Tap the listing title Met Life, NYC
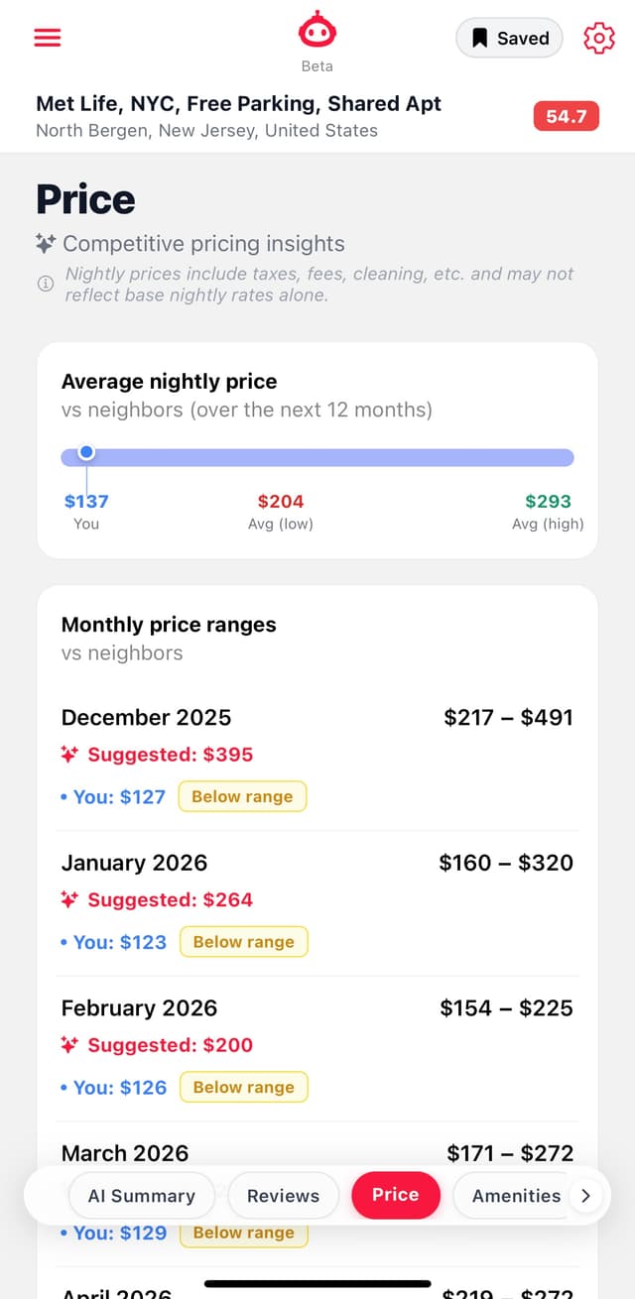This screenshot has height=1299, width=635. (238, 104)
